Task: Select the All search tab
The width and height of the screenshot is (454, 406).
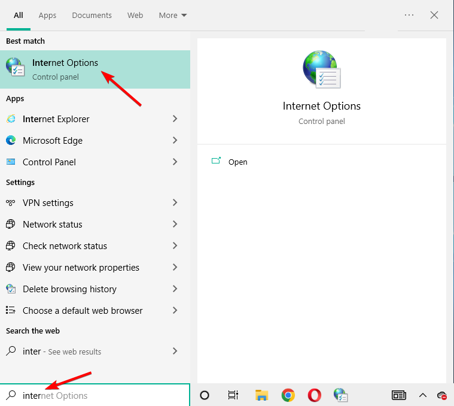Action: 18,15
